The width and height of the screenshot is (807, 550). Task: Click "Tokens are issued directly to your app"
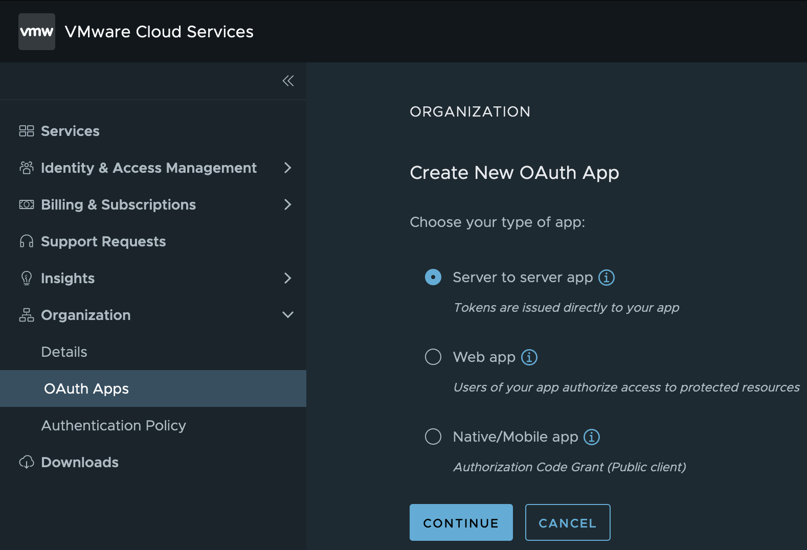pyautogui.click(x=567, y=308)
